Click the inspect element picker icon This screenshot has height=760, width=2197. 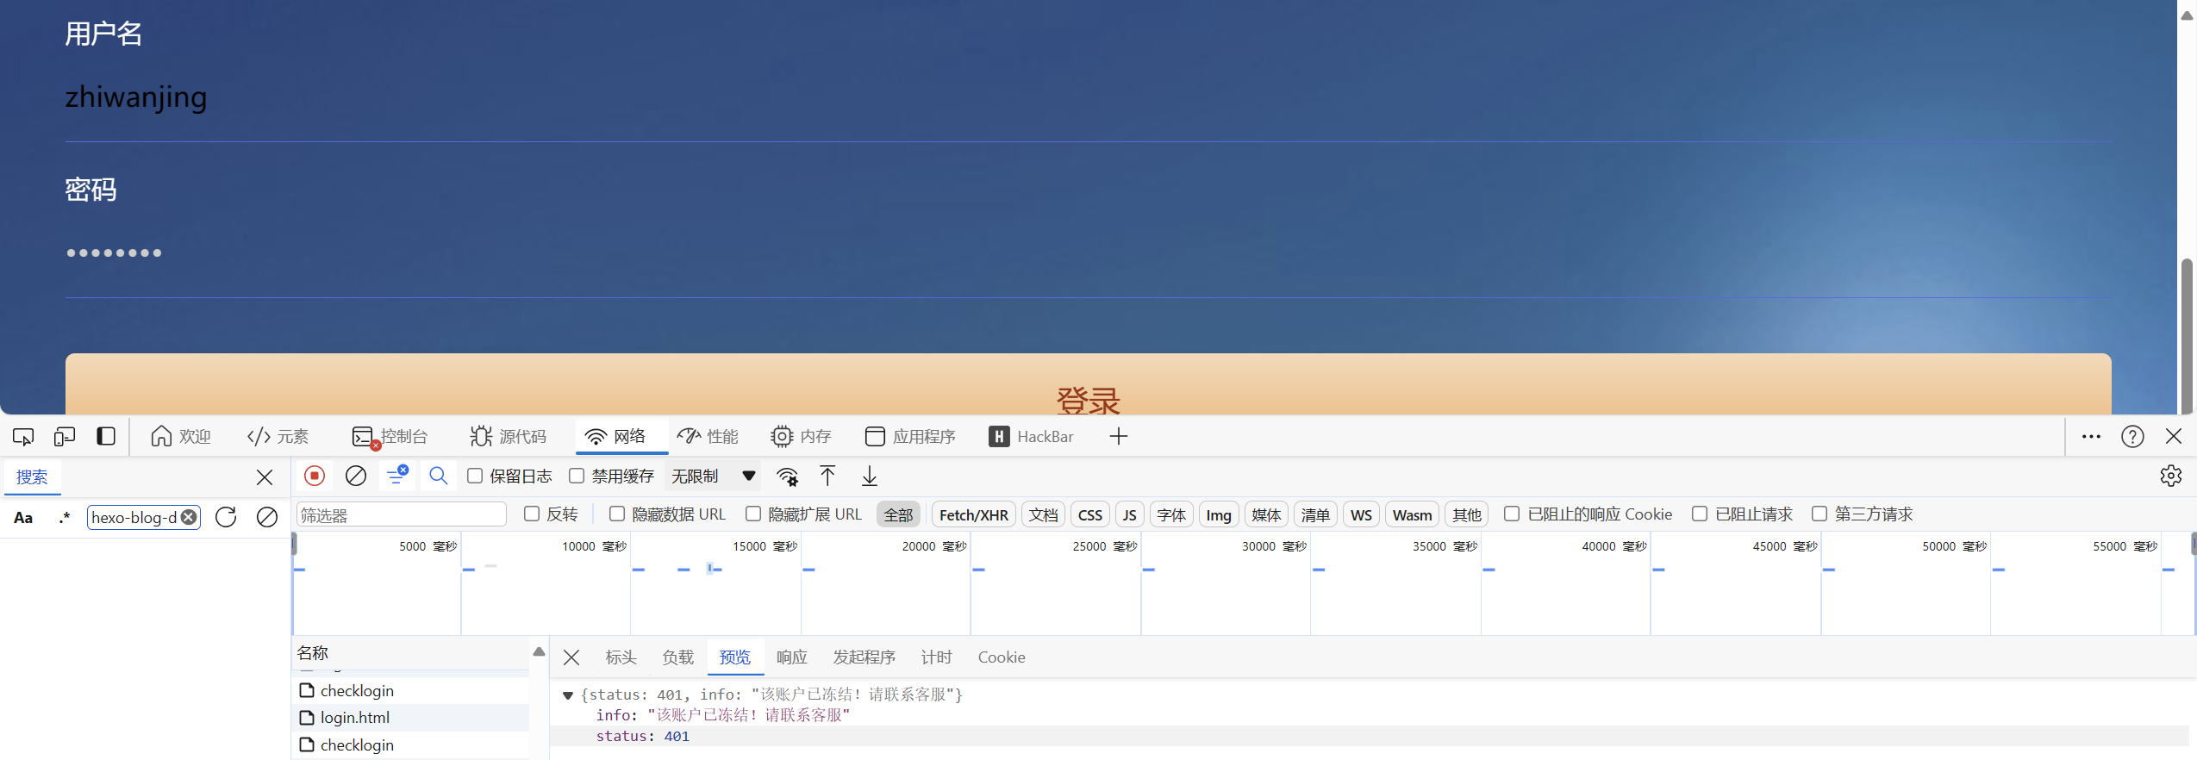tap(23, 437)
